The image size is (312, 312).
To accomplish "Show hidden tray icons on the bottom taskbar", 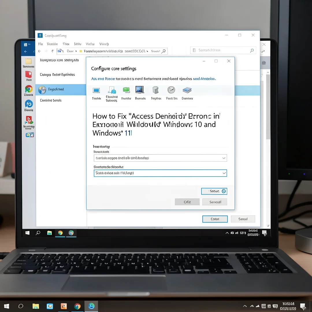I will [245, 306].
